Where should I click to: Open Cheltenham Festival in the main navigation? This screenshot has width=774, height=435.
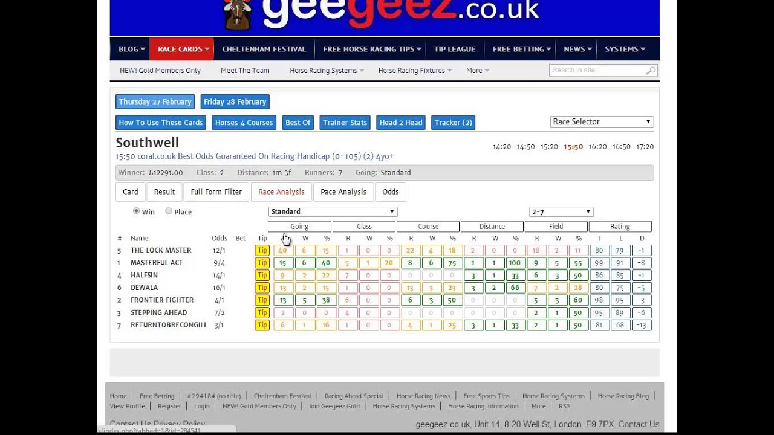pyautogui.click(x=264, y=49)
